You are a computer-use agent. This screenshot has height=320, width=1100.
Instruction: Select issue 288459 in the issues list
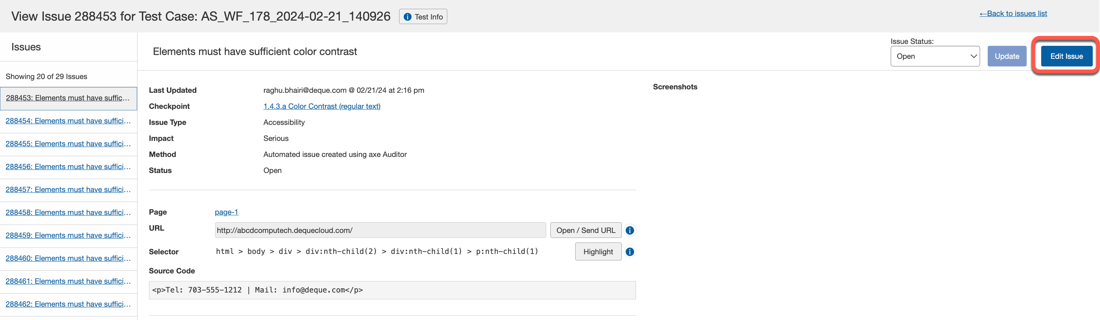pos(68,236)
